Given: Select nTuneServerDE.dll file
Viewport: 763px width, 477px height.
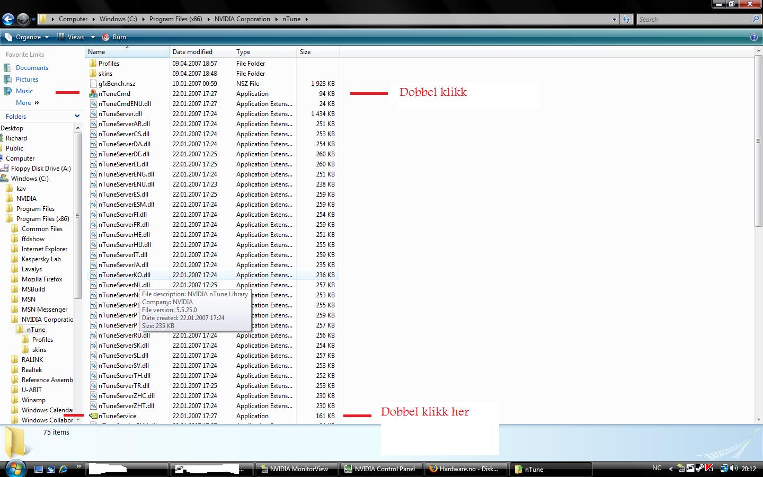Looking at the screenshot, I should point(124,154).
